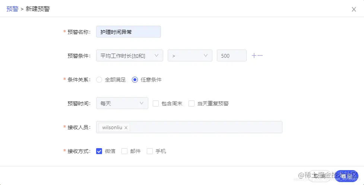The height and width of the screenshot is (185, 364).
Task: Go to 预警 breadcrumb link
Action: 12,9
